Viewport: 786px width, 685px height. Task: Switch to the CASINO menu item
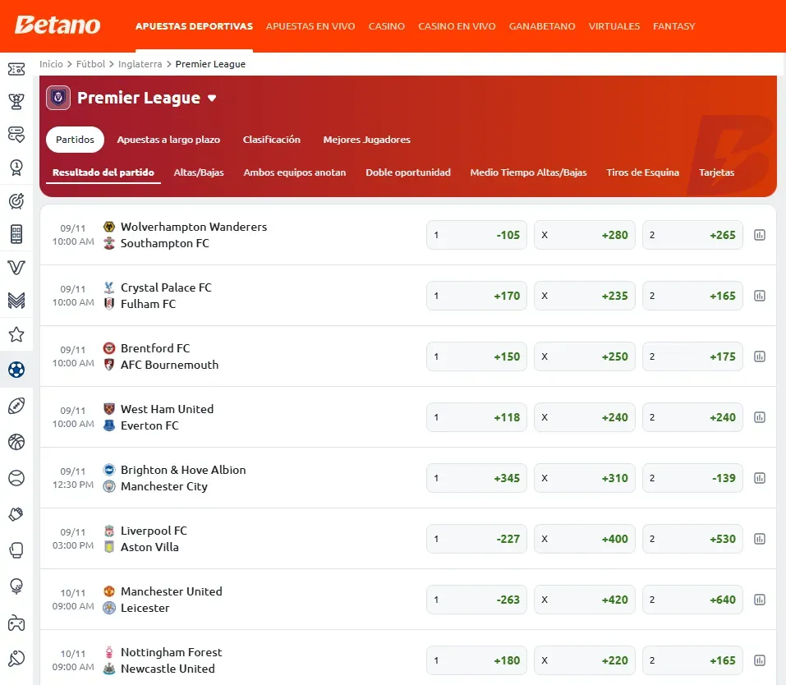(386, 25)
